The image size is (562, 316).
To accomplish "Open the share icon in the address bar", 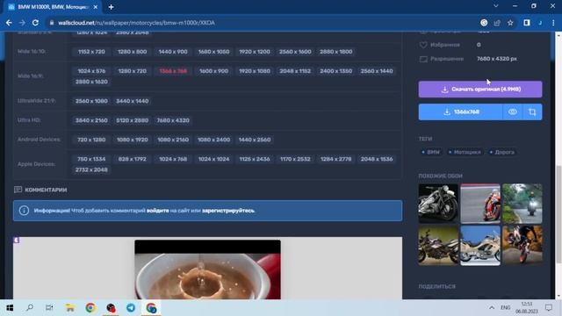I will coord(497,23).
